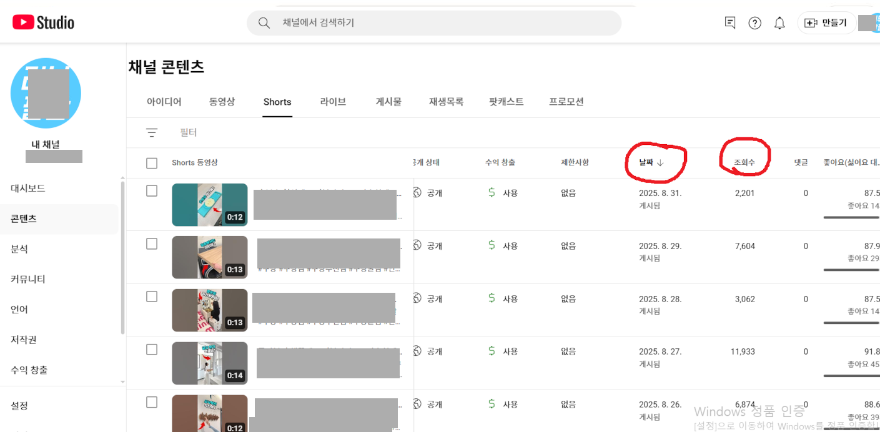
Task: Click the view count 2,201
Action: tap(745, 193)
